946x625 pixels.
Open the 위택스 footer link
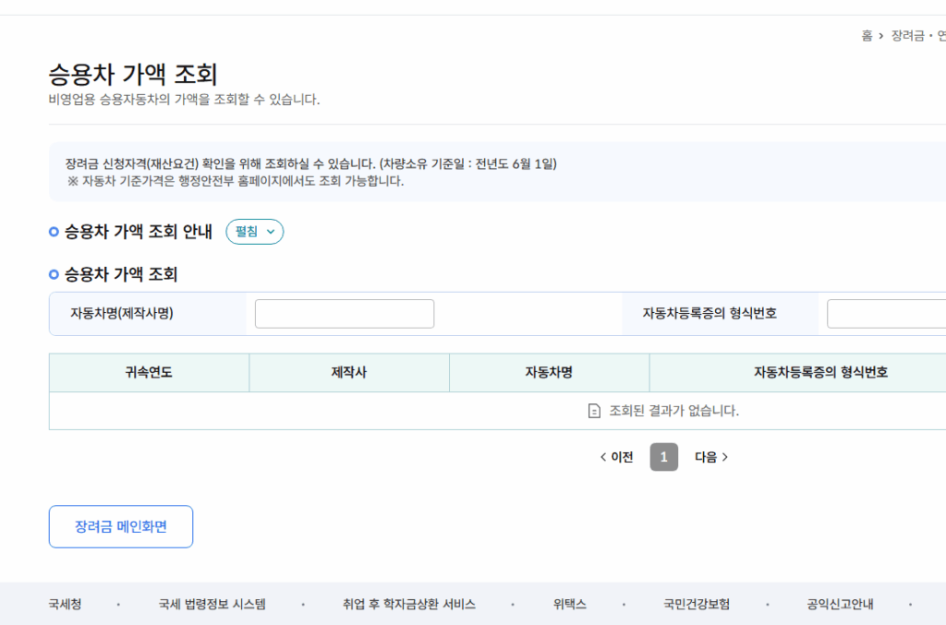click(570, 603)
